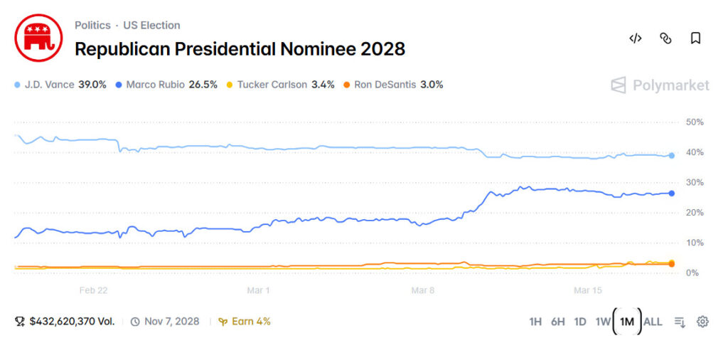Viewport: 728px width, 338px height.
Task: Click the Earn 4% link
Action: click(245, 322)
